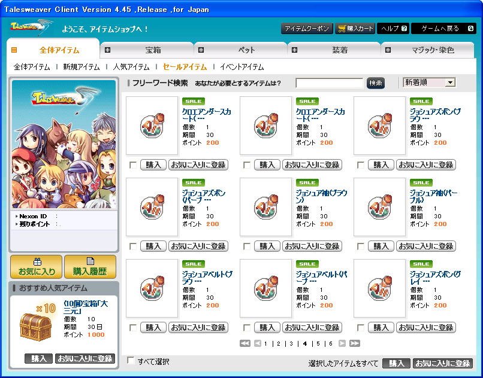Jump to last page arrow
The height and width of the screenshot is (378, 483).
(355, 343)
